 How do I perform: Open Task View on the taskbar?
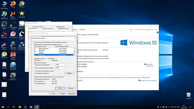pos(14,107)
